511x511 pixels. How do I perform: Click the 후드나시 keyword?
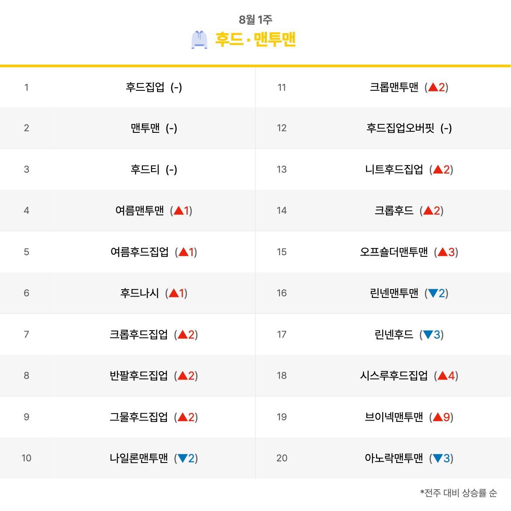point(139,293)
